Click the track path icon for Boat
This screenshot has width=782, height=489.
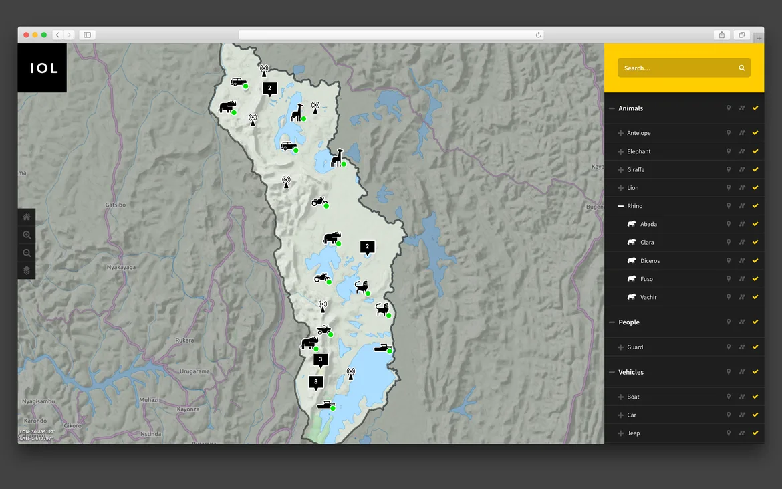742,397
